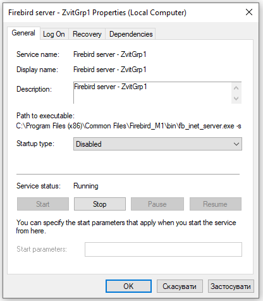
Task: Click inside the Description text box
Action: [x=152, y=93]
